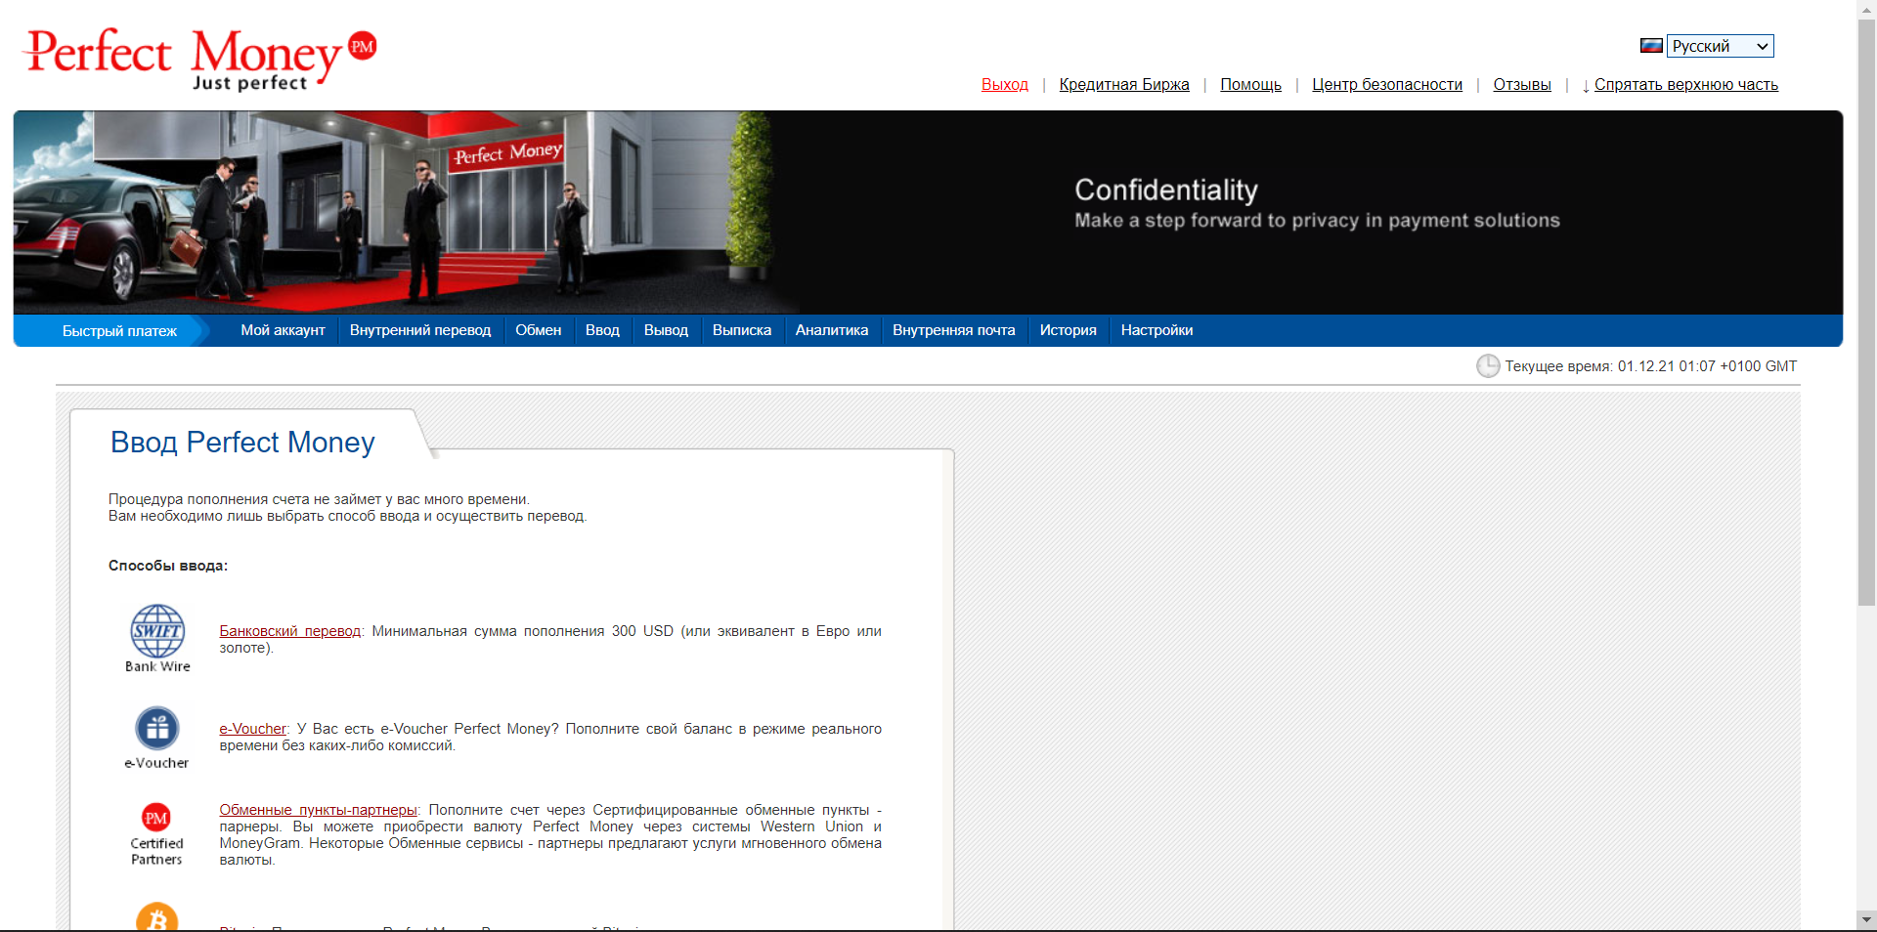1877x932 pixels.
Task: Click the scrollbar up arrow
Action: (1866, 9)
